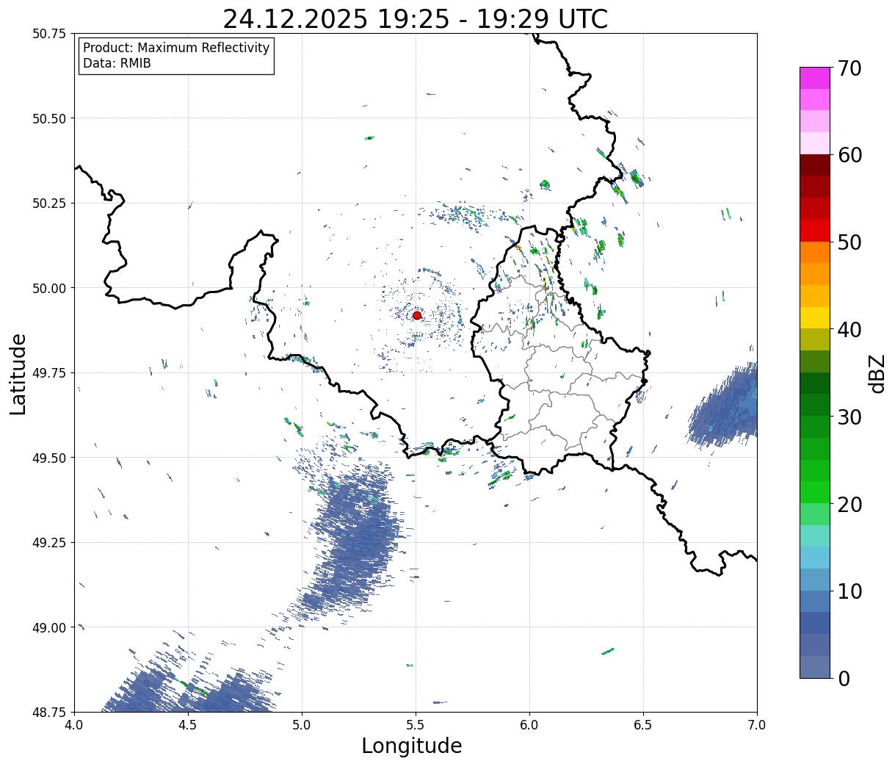Click latitude tick label 50.25
Screen dimensions: 895x764
[x=49, y=203]
